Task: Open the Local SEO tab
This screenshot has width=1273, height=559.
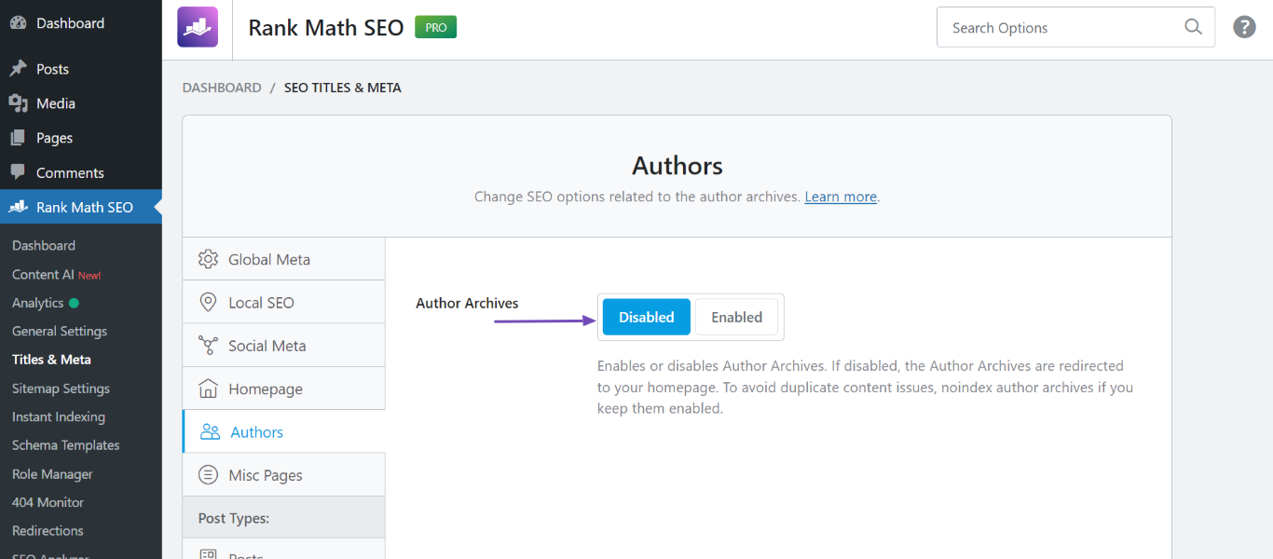Action: (x=283, y=302)
